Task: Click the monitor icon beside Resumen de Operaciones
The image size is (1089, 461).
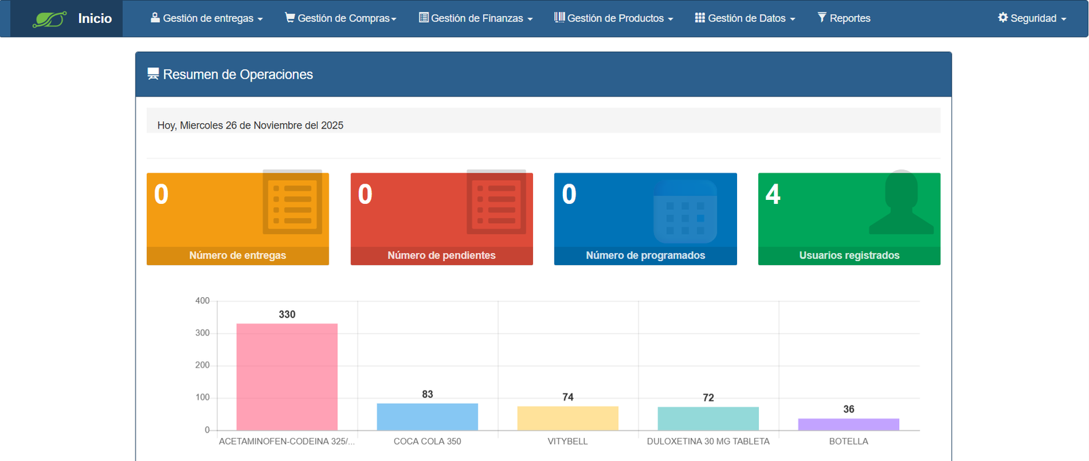Action: (153, 74)
